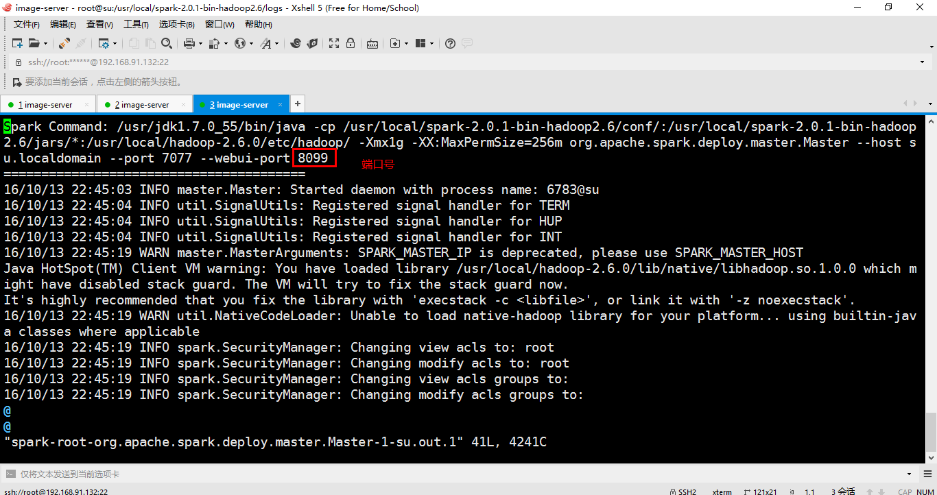Click the Find magnifier icon
The image size is (937, 495).
[x=167, y=43]
